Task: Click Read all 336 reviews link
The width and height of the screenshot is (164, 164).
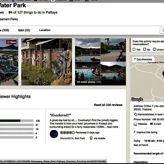Action: 108,105
